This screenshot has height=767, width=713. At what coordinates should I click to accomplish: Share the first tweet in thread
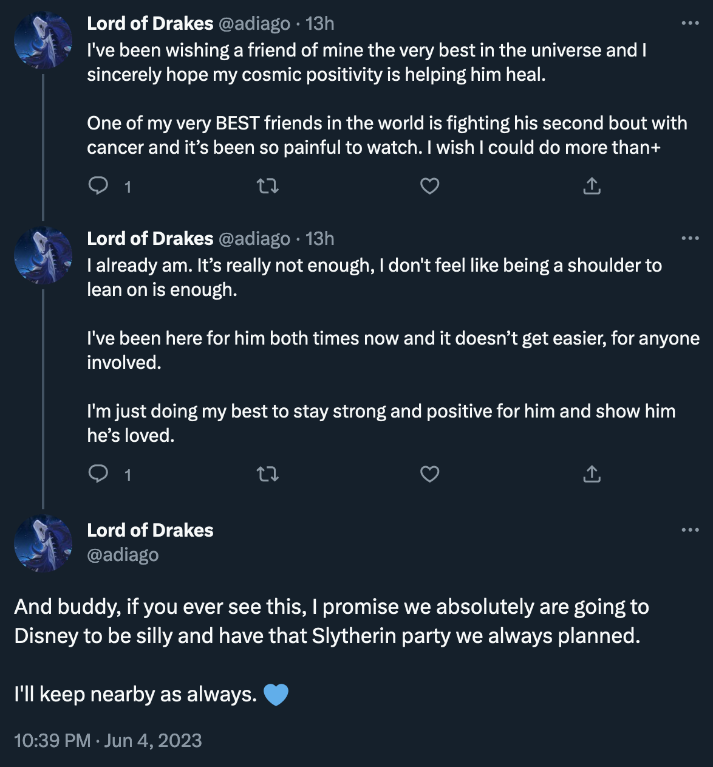(x=592, y=186)
